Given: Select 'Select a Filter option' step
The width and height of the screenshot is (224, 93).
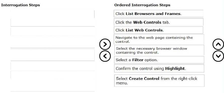Looking at the screenshot, I should coord(159,60).
